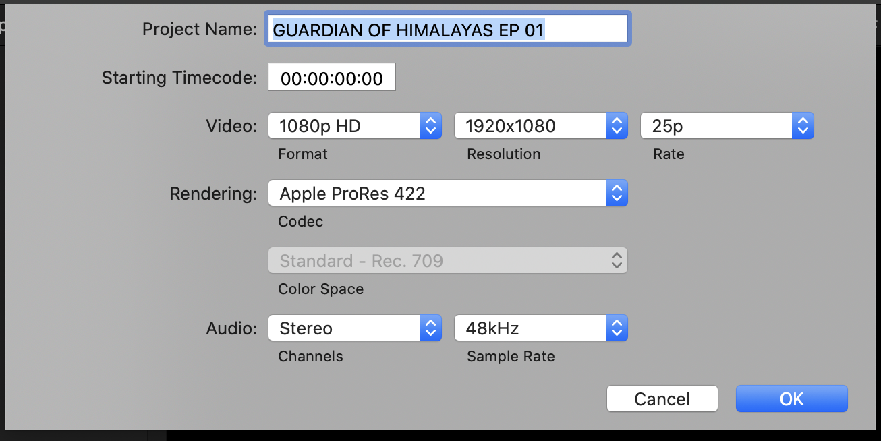Open the Apple ProRes 422 codec dropdown
Screen dimensions: 881x441
tap(437, 194)
